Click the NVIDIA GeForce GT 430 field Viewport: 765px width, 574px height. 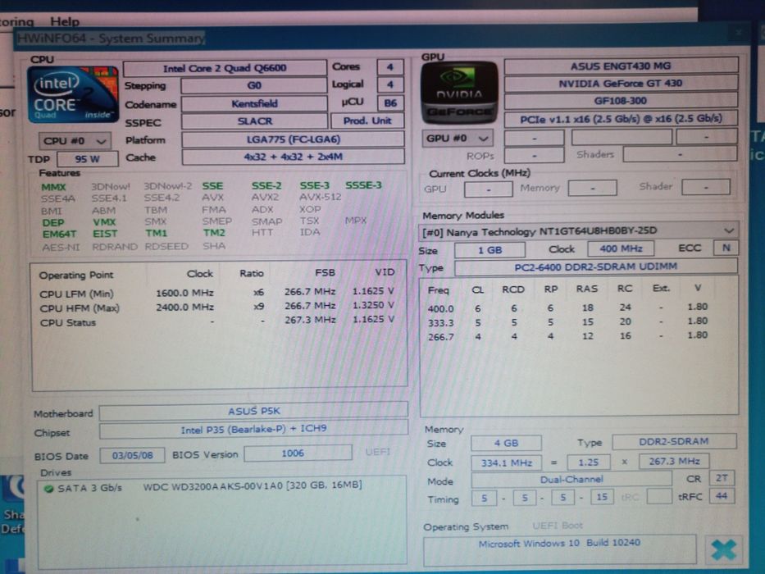coord(621,84)
